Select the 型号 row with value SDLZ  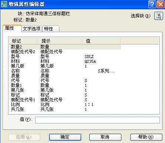65,57
